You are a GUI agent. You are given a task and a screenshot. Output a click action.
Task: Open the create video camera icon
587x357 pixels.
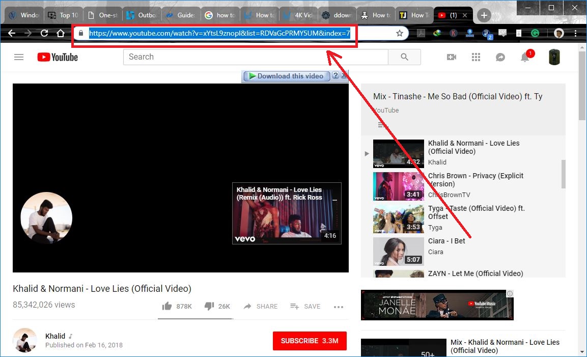click(452, 57)
